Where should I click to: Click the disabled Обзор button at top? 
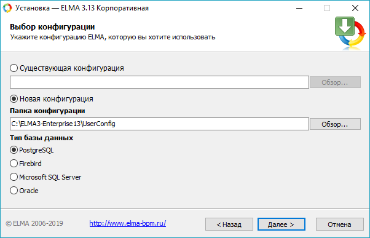point(335,82)
